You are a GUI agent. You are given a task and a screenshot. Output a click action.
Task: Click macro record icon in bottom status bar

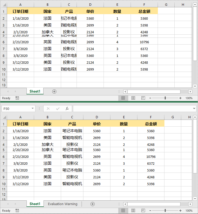17,210
